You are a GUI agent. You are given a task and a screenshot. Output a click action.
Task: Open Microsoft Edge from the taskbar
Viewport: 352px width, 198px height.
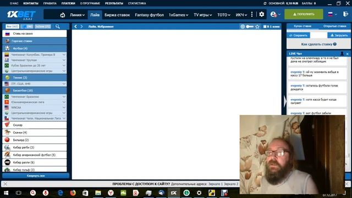click(x=61, y=193)
